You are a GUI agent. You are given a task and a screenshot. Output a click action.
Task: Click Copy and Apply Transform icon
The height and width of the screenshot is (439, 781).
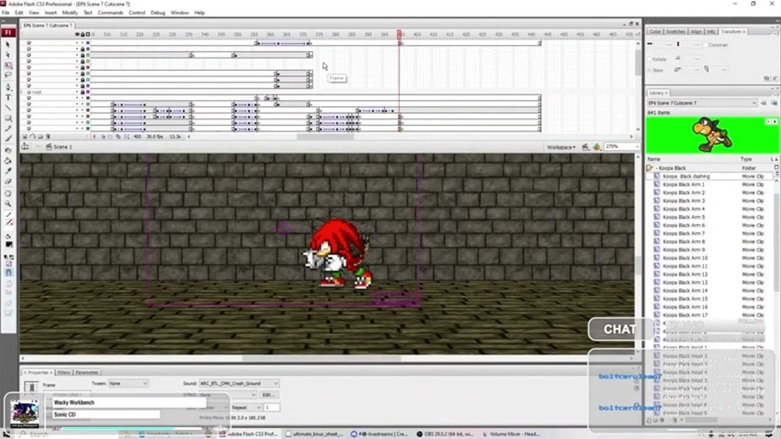766,78
